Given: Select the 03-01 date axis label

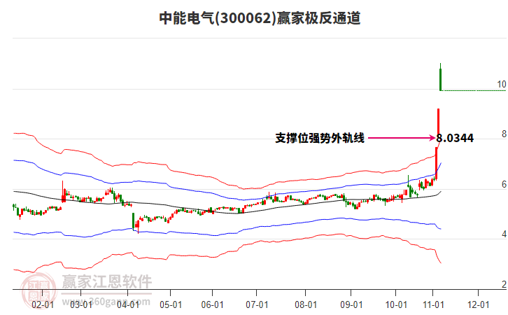Looking at the screenshot, I should (81, 305).
